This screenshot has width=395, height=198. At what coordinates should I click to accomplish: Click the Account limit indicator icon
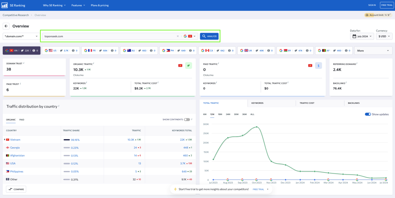(x=366, y=15)
